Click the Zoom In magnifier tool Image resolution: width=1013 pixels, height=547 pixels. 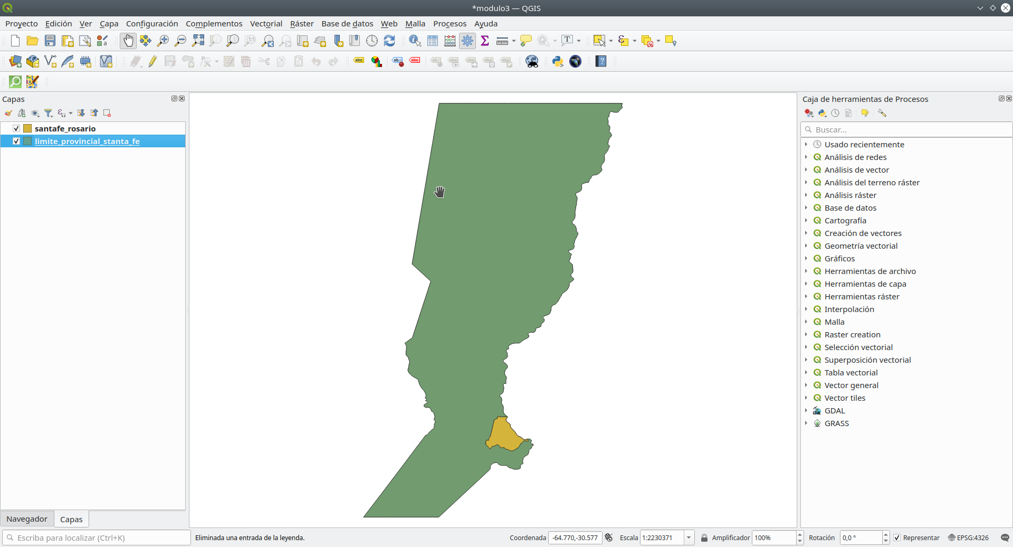163,41
